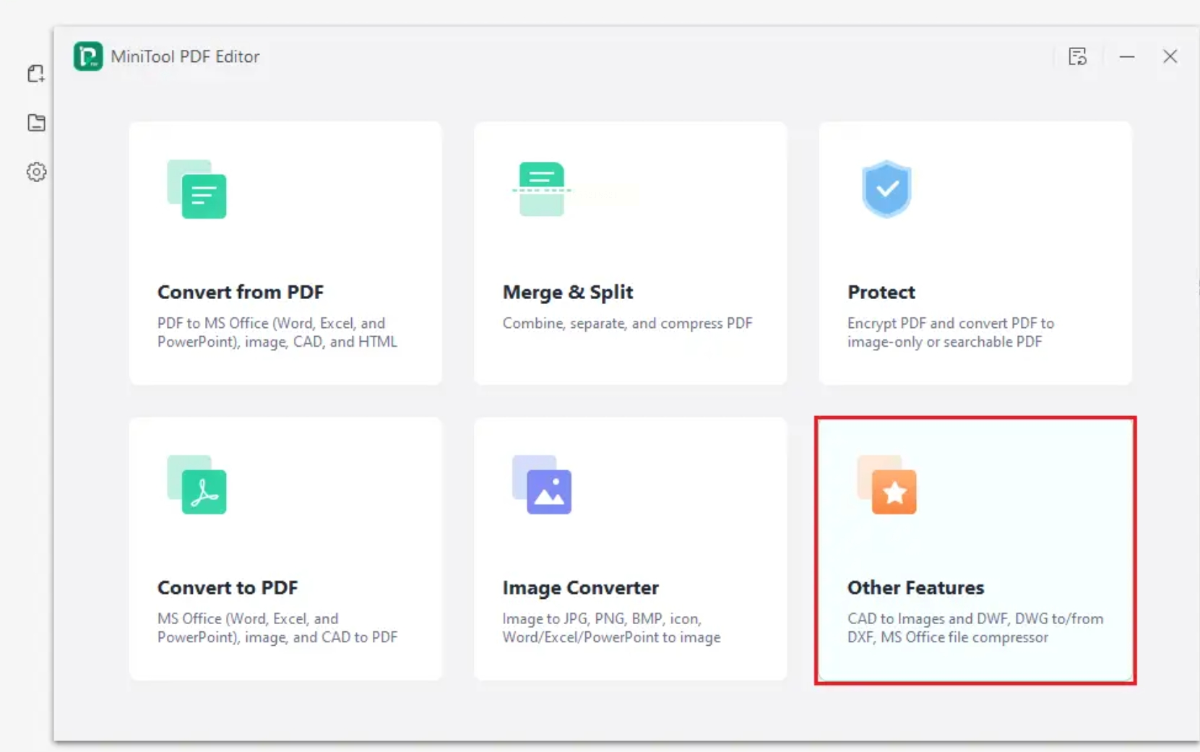This screenshot has height=752, width=1200.
Task: Open the highlighted Other Features title
Action: 915,587
